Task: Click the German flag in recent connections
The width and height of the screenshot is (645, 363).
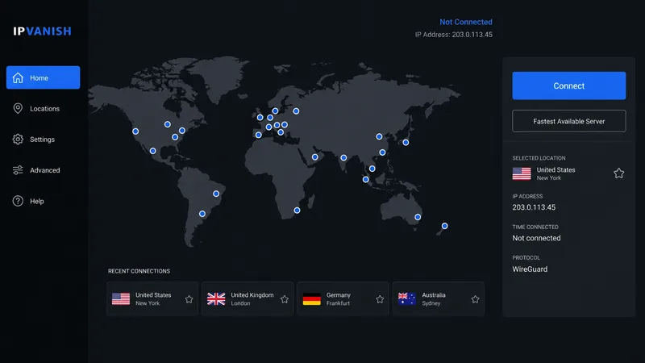Action: click(311, 298)
